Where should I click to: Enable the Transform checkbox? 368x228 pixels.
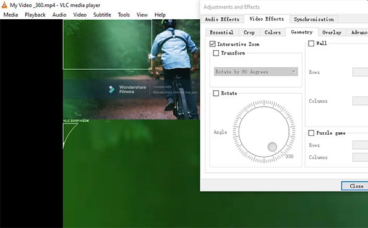[216, 53]
